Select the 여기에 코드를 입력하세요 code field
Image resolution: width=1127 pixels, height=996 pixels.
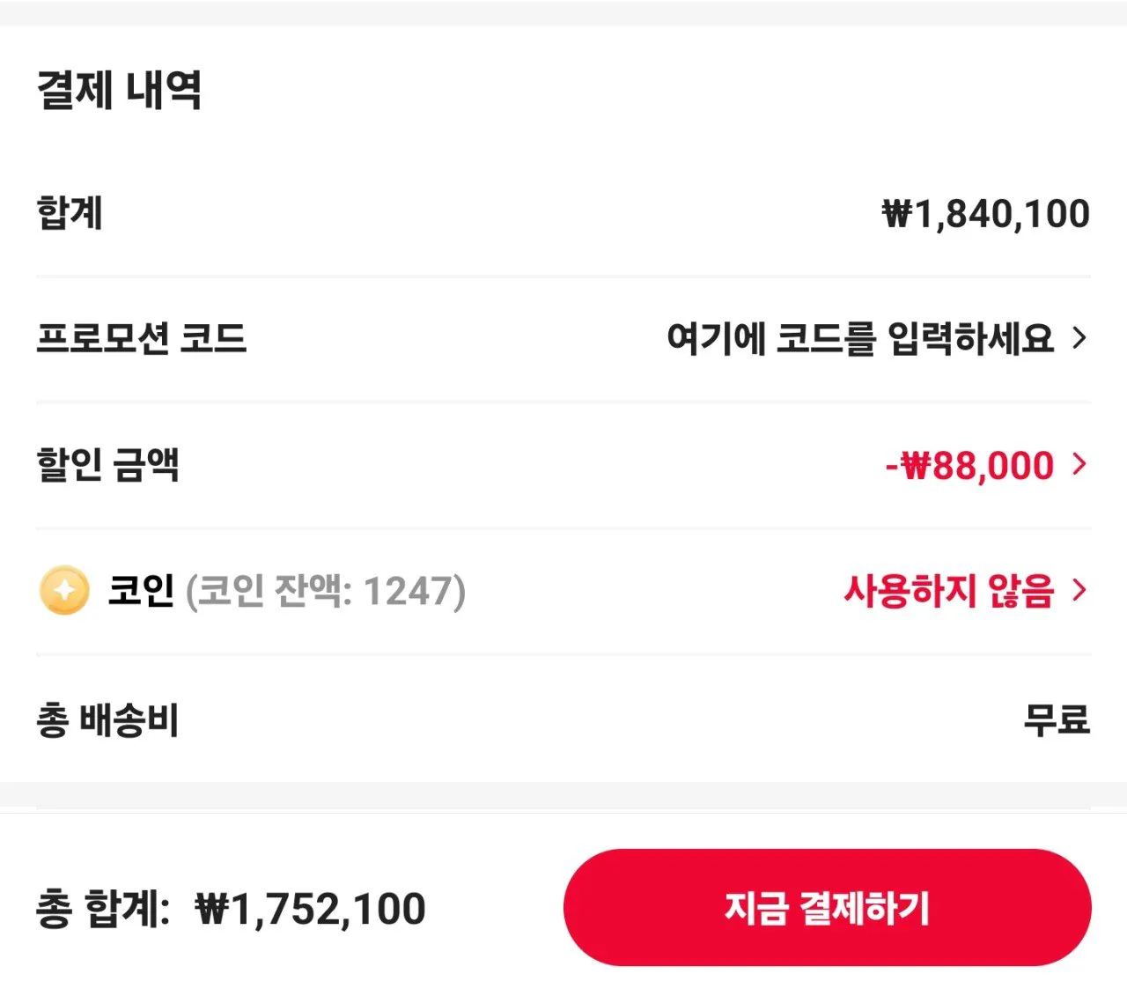click(858, 339)
